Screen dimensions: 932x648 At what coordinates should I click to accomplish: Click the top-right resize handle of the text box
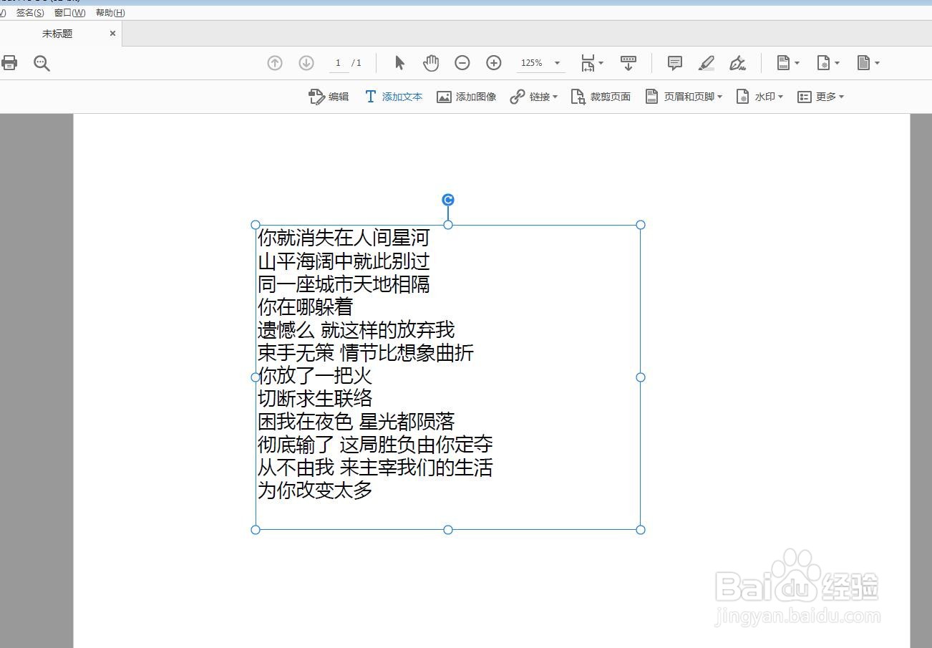(x=641, y=225)
